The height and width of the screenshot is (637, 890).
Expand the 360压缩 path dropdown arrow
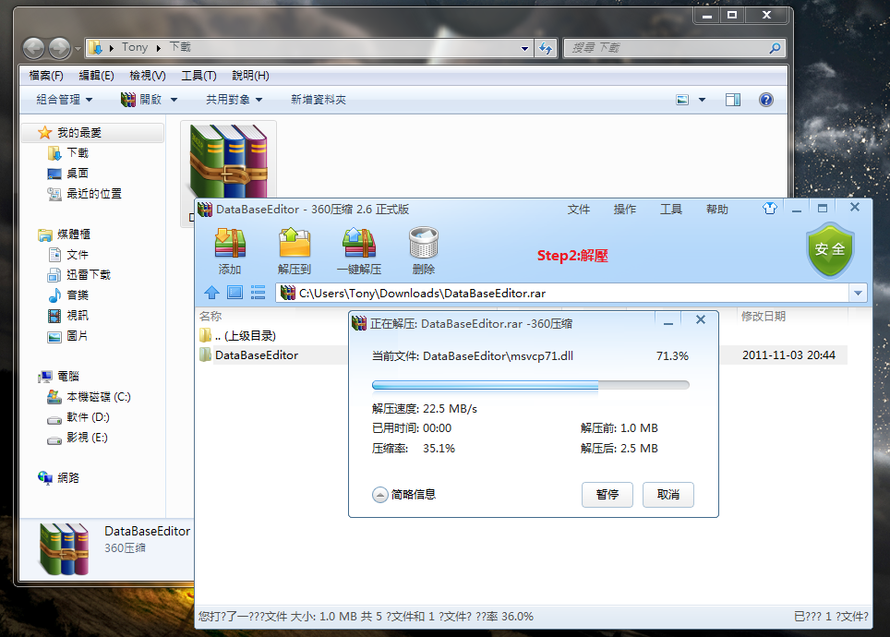[858, 293]
